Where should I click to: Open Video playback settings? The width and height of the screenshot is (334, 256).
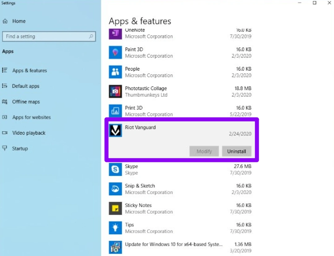29,133
